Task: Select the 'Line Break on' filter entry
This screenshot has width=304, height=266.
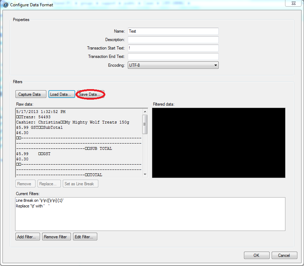Action: coord(40,200)
